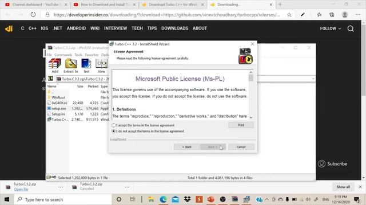The image size is (366, 205).
Task: Expand WinRAR address path dropdown
Action: point(313,79)
